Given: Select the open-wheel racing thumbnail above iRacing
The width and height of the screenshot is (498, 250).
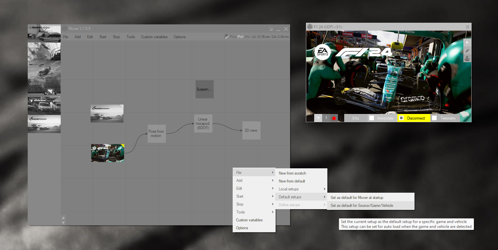Looking at the screenshot, I should coord(44,87).
